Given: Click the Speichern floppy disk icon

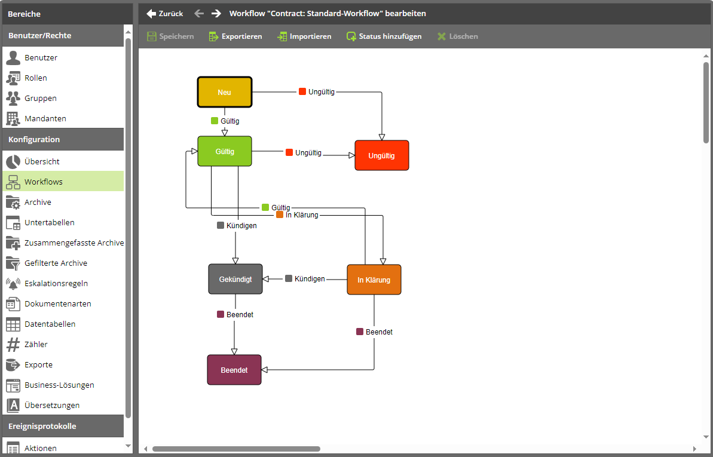Looking at the screenshot, I should 151,36.
